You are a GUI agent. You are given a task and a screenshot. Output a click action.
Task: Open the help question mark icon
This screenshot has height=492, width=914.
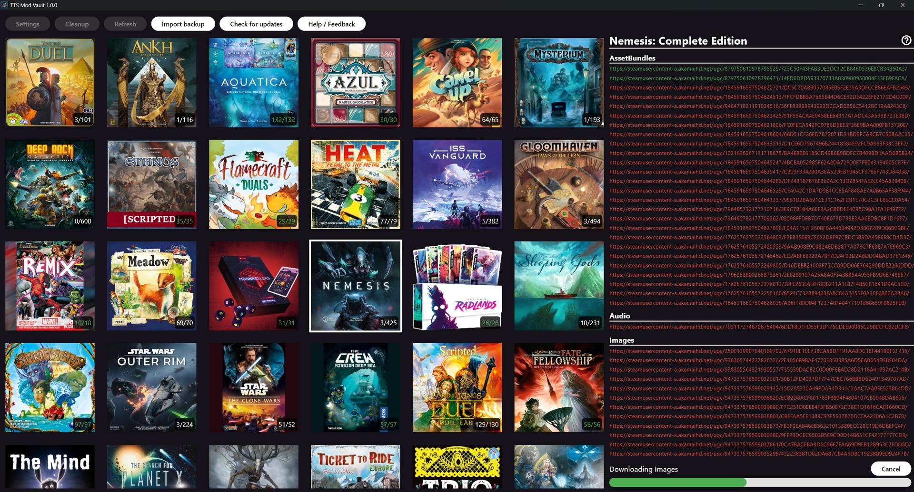pyautogui.click(x=906, y=40)
